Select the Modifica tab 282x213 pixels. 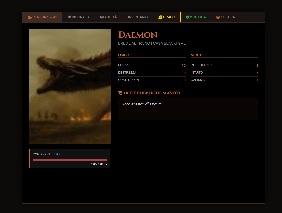pos(196,17)
